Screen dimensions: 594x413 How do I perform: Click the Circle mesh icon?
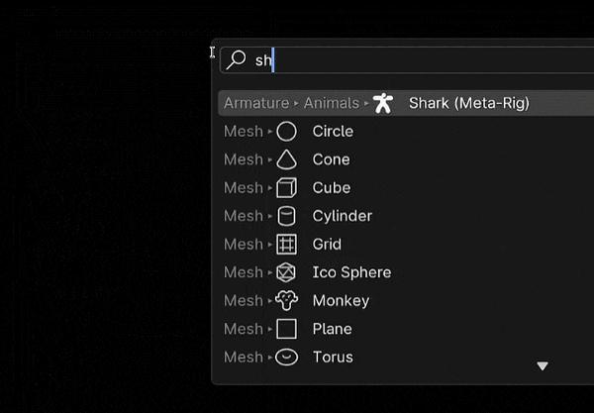click(286, 132)
